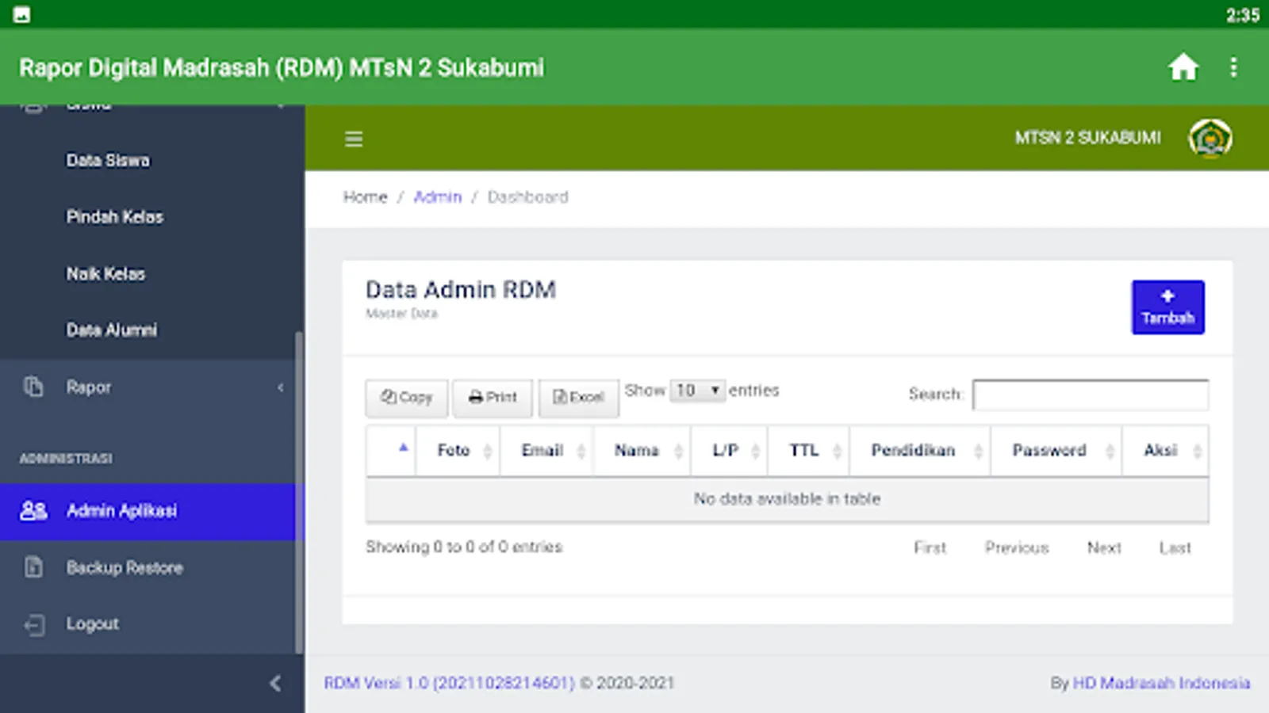The height and width of the screenshot is (713, 1269).
Task: Click the Backup Restore file icon
Action: (x=33, y=567)
